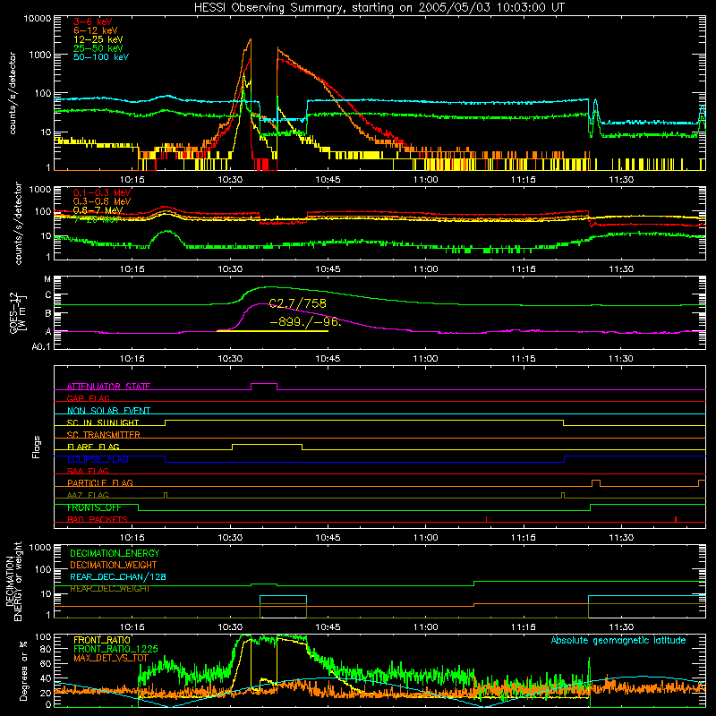Select the 0.1-0.3 MeV legend label

102,192
